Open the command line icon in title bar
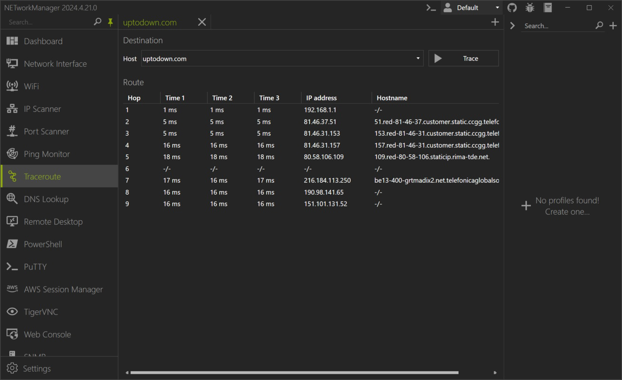 pos(431,8)
